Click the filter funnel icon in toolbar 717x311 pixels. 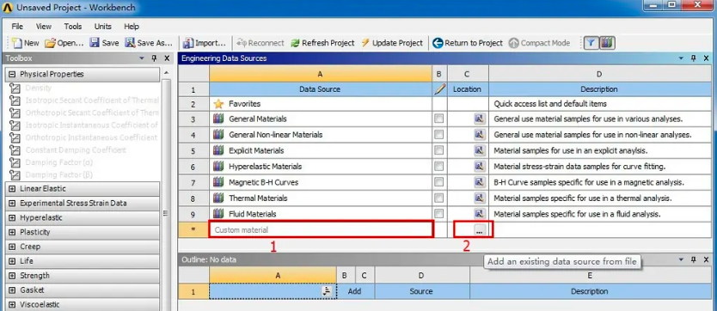[x=591, y=43]
